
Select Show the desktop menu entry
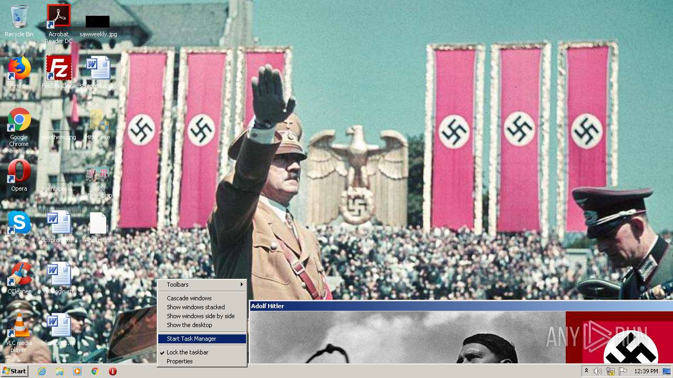(x=202, y=325)
